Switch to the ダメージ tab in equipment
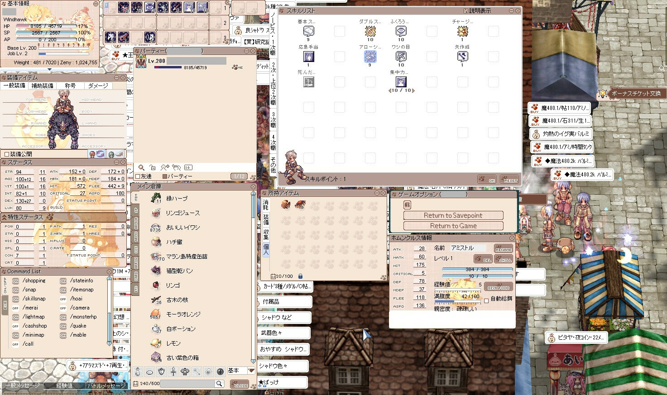Screen dimensions: 667x395 [x=98, y=86]
